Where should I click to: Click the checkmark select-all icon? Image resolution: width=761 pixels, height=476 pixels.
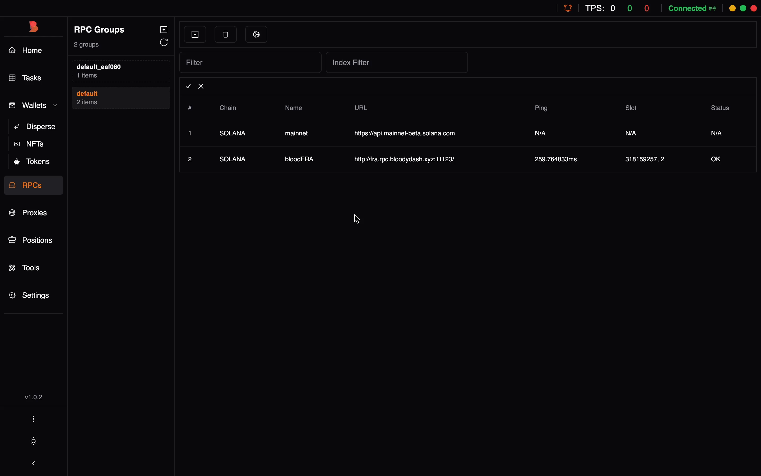click(188, 86)
